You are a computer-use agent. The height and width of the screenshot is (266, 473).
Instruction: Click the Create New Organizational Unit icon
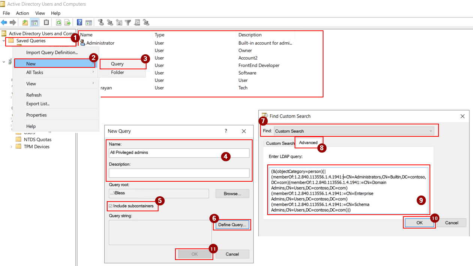pyautogui.click(x=119, y=22)
